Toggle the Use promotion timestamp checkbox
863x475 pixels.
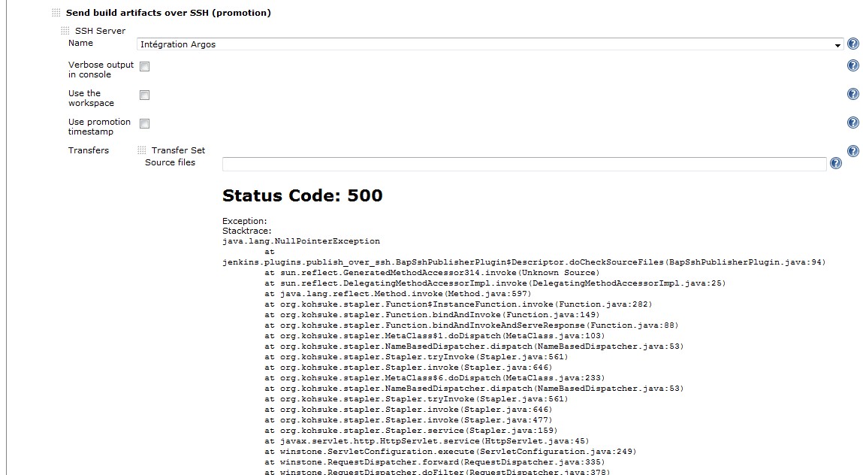(144, 123)
